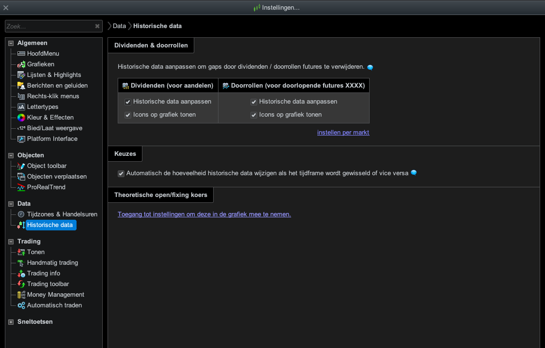Click the Automatisch traden gears icon

tap(21, 305)
